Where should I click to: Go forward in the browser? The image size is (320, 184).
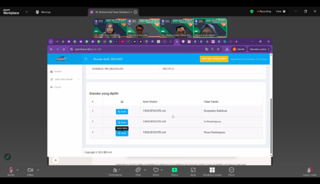tap(57, 49)
